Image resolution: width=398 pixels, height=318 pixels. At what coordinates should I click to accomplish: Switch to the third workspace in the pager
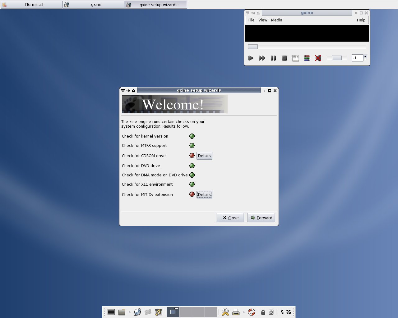point(198,312)
